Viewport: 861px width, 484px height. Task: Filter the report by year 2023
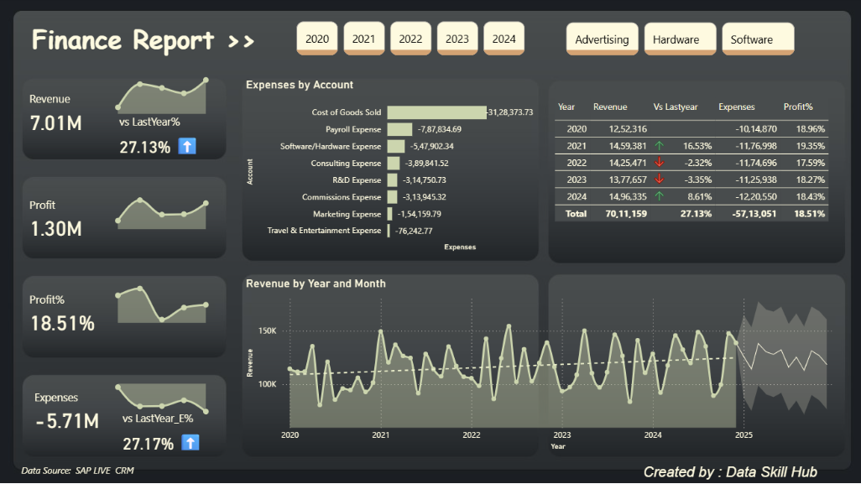point(457,39)
